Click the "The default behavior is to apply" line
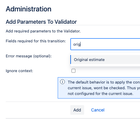Image resolution: width=140 pixels, height=128 pixels. 104,82
